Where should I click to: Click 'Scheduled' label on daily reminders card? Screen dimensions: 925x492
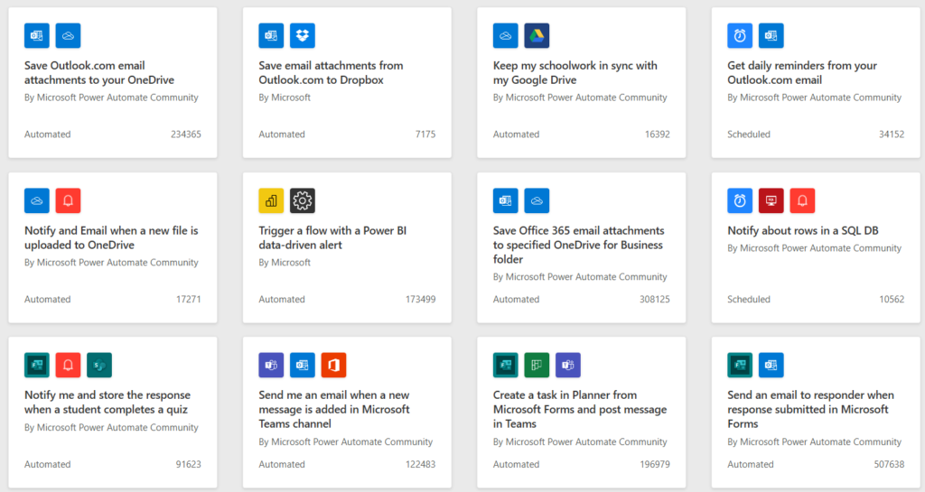[x=749, y=135]
